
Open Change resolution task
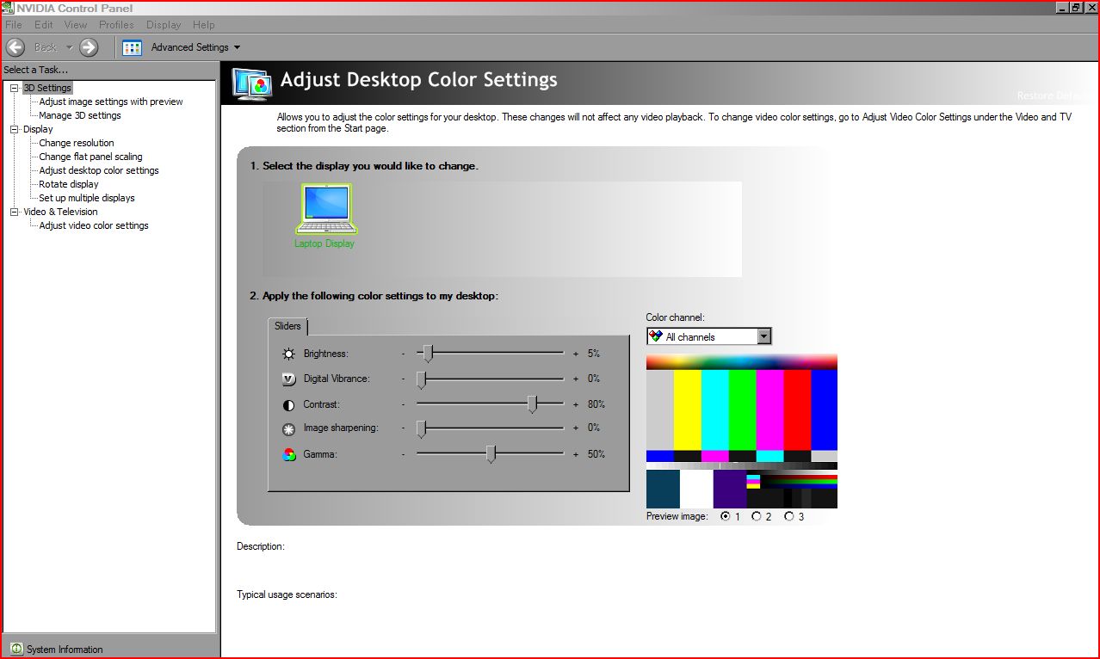(x=77, y=143)
